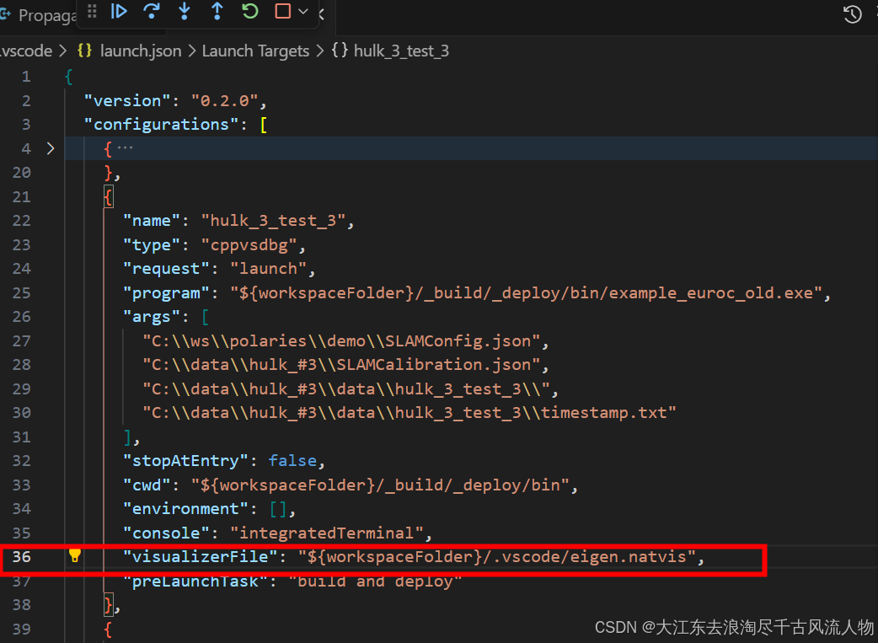This screenshot has width=878, height=643.
Task: Click the hulk_3_test_3\\ data folder argument
Action: pos(346,389)
